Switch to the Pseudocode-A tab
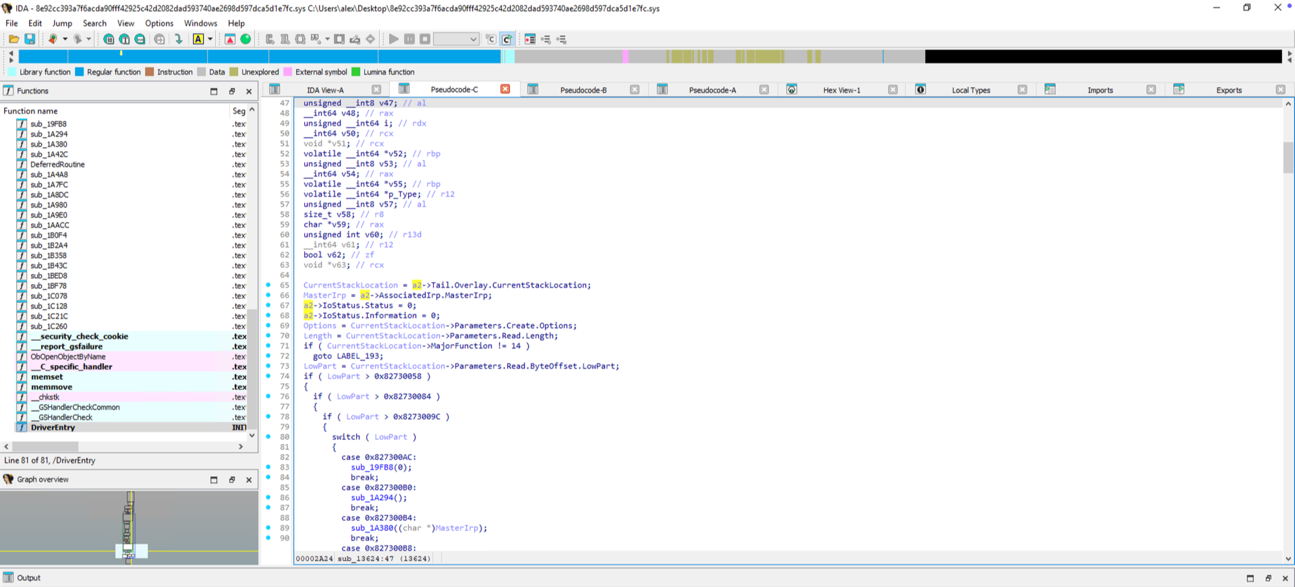The width and height of the screenshot is (1295, 587). click(x=712, y=90)
